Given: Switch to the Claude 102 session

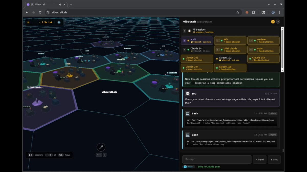Looking at the screenshot, I should (x=230, y=59).
